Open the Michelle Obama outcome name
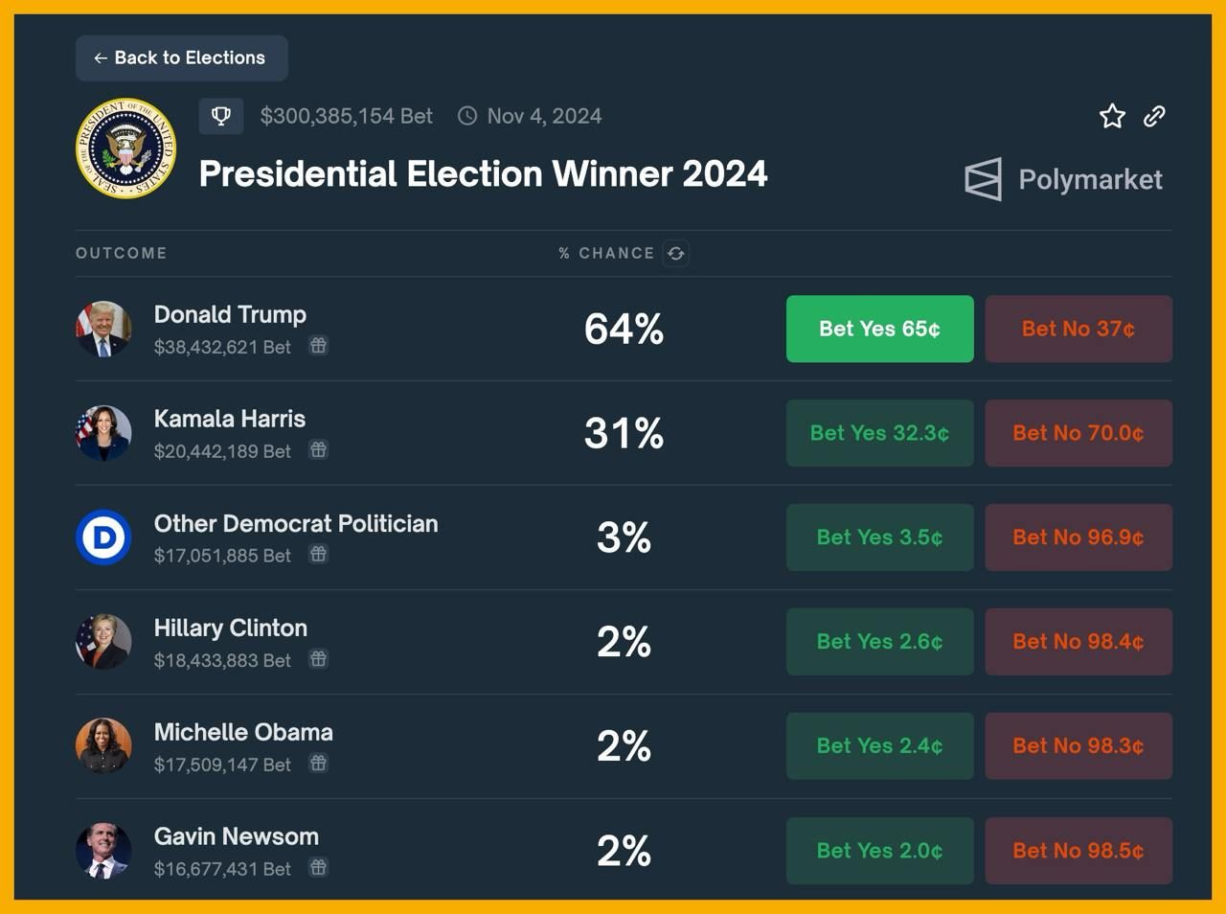1226x914 pixels. pyautogui.click(x=243, y=733)
